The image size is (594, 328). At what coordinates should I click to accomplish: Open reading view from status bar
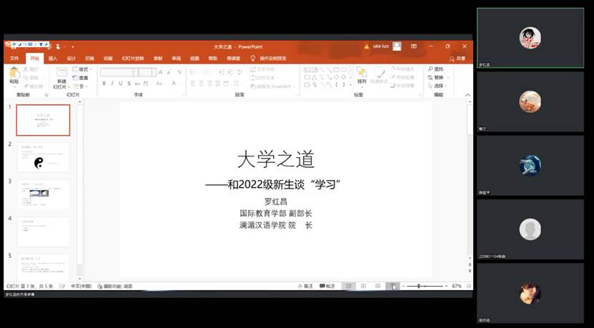377,286
